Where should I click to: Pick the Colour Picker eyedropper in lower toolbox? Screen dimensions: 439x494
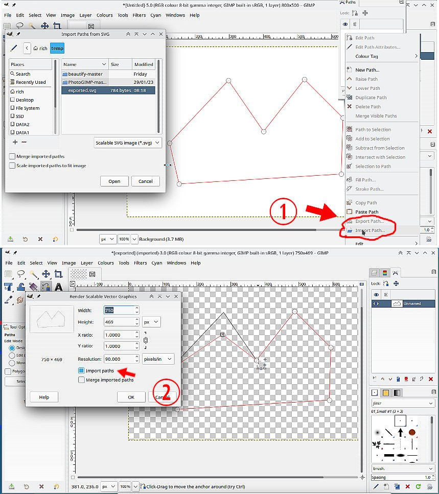click(9, 299)
